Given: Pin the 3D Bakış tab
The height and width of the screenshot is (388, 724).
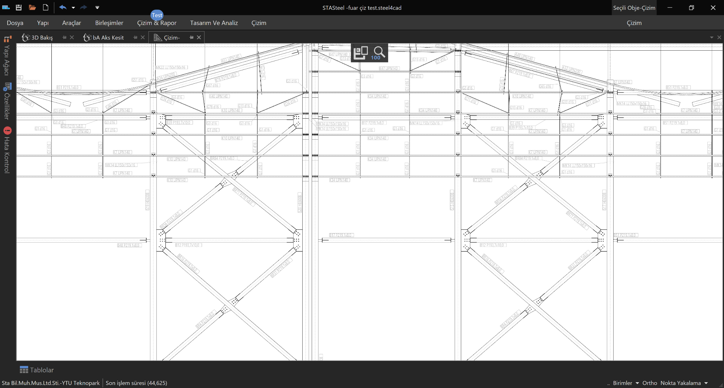Looking at the screenshot, I should (x=64, y=37).
